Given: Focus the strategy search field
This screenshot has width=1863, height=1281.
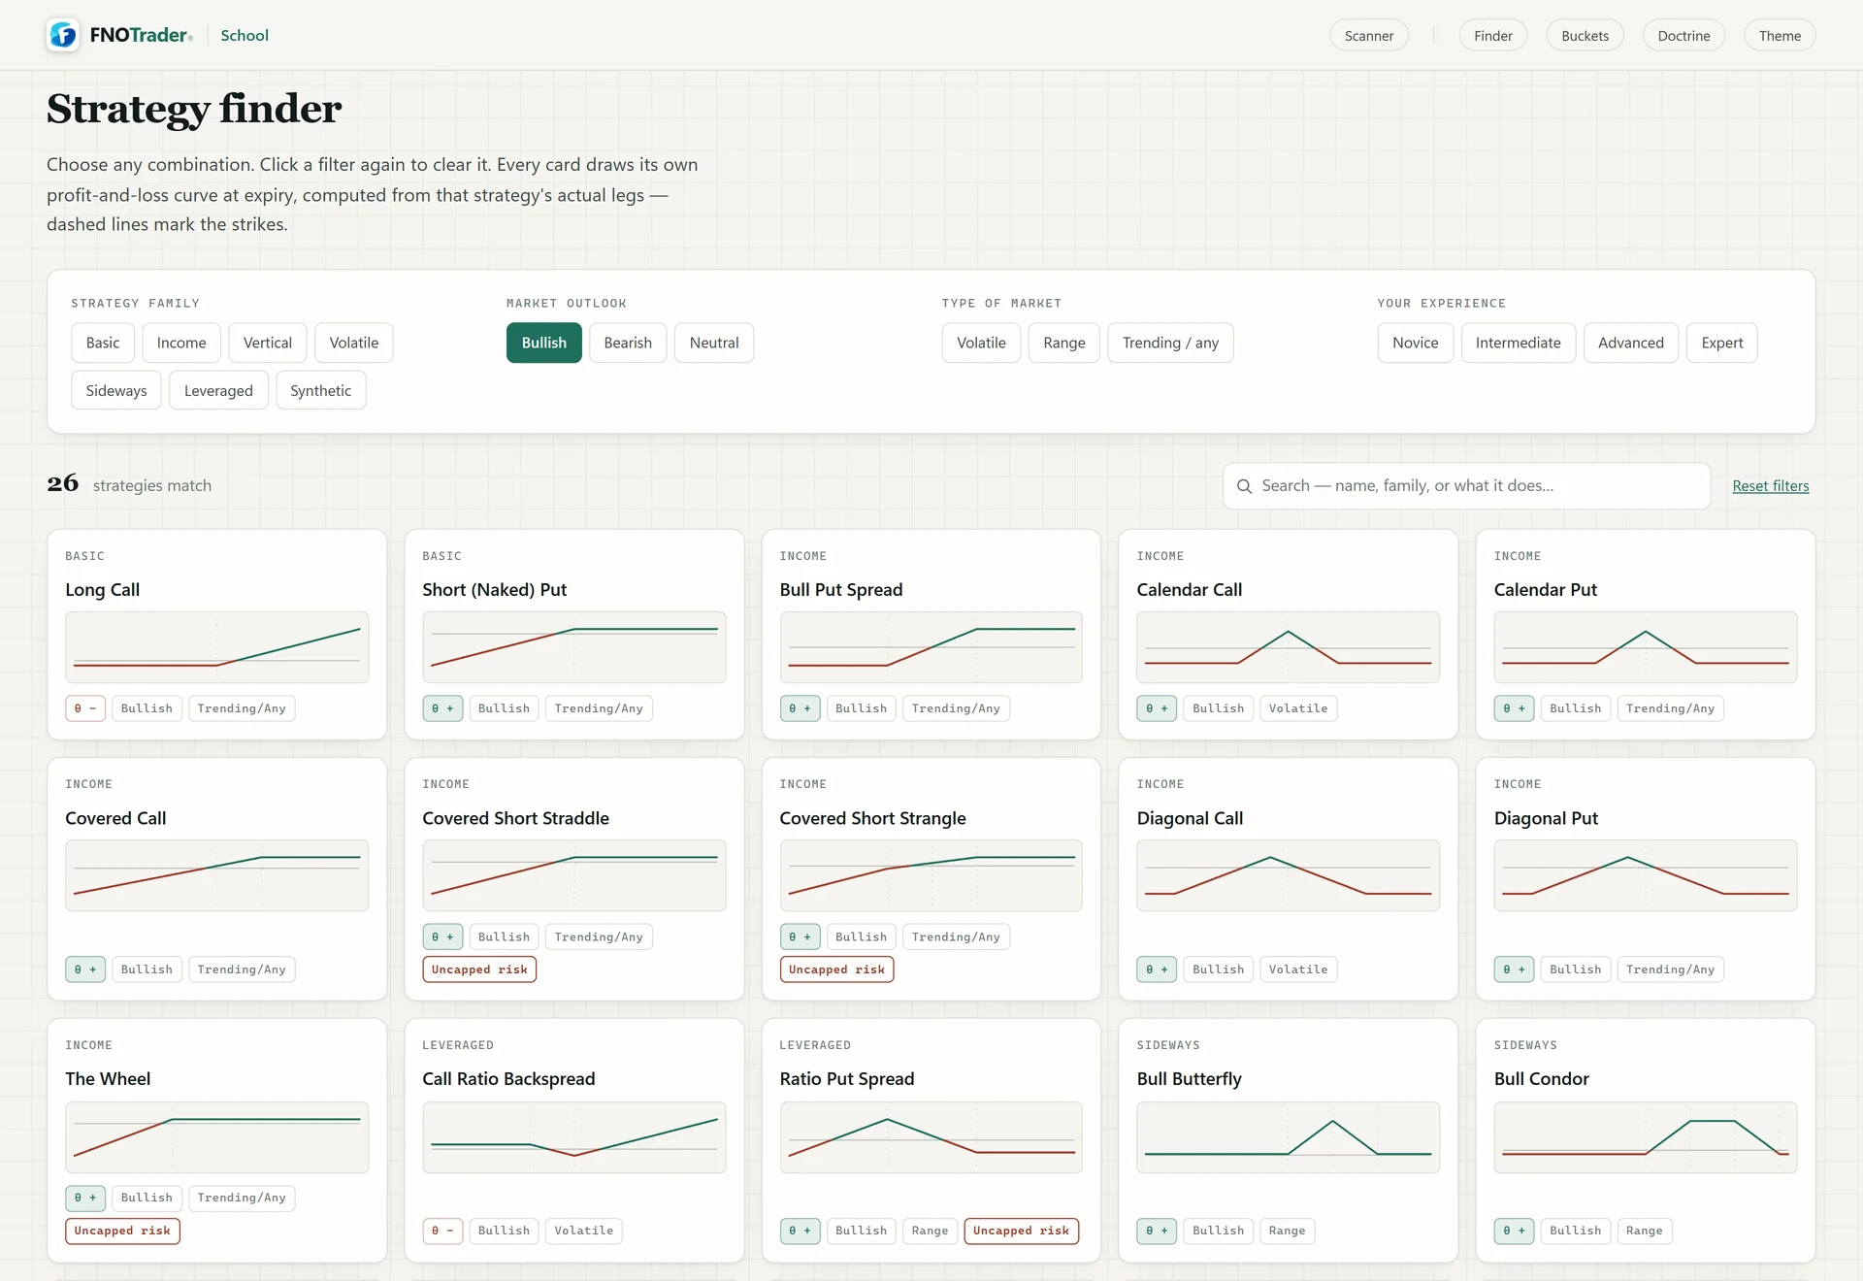Looking at the screenshot, I should [x=1466, y=486].
